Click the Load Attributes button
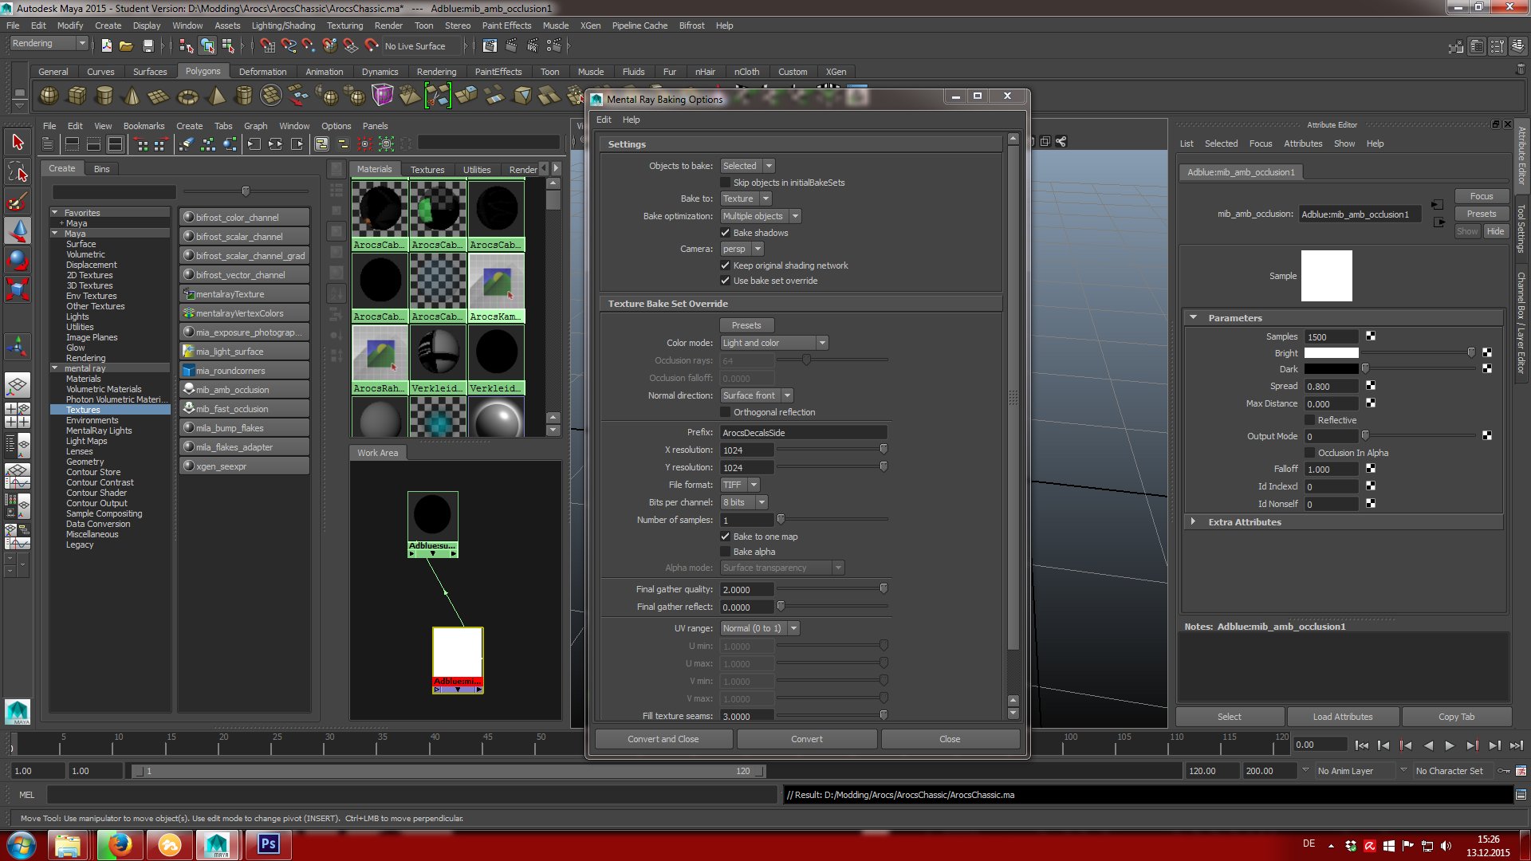Viewport: 1531px width, 861px height. 1343,717
